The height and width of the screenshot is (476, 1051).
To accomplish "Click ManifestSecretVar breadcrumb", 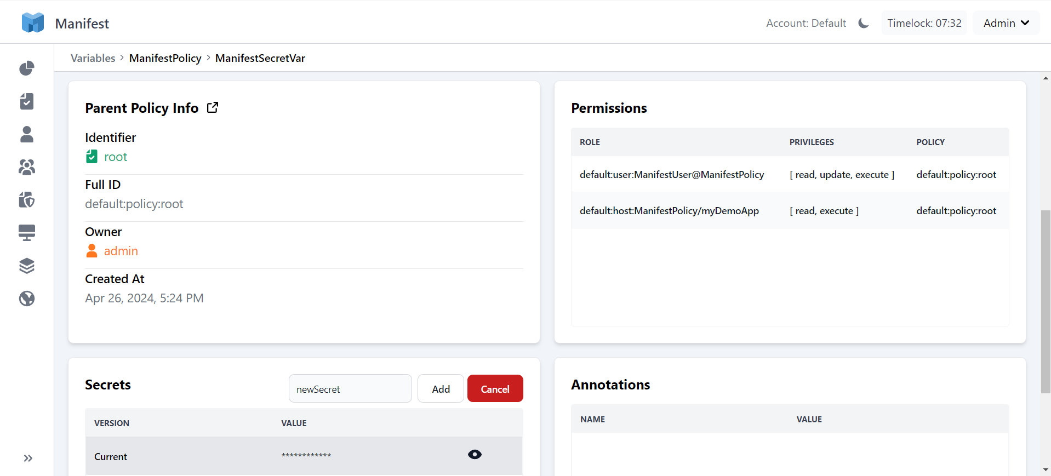I will [260, 58].
